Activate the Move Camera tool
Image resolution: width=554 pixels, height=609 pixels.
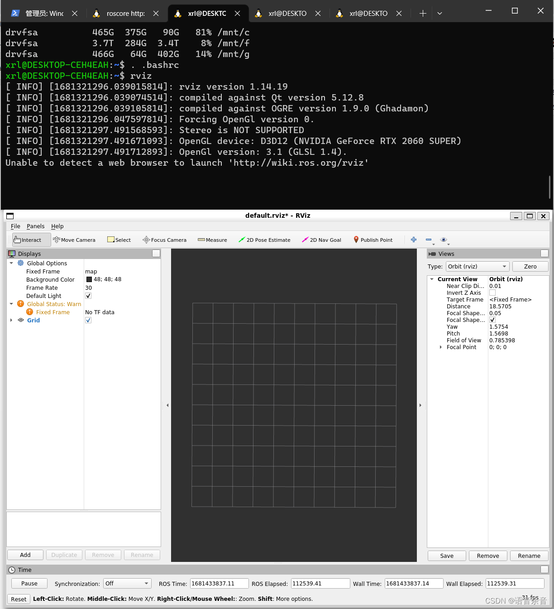(74, 240)
